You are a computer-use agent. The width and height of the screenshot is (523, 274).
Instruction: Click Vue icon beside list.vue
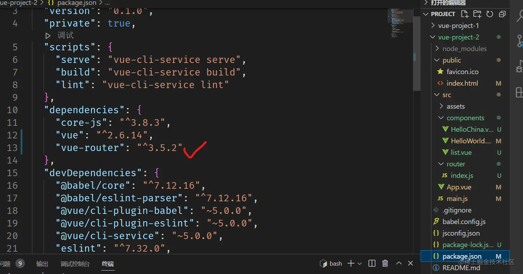coord(445,152)
